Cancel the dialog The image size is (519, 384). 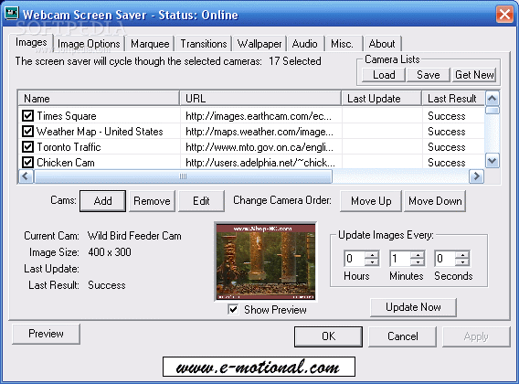402,336
